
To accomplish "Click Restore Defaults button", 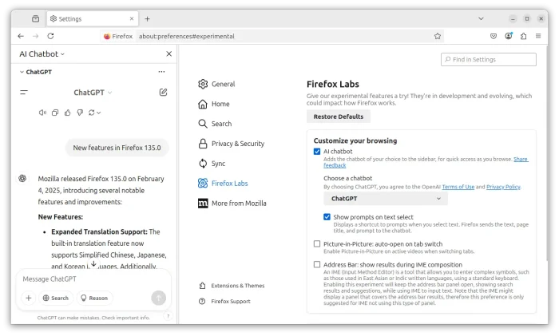I will pos(339,117).
